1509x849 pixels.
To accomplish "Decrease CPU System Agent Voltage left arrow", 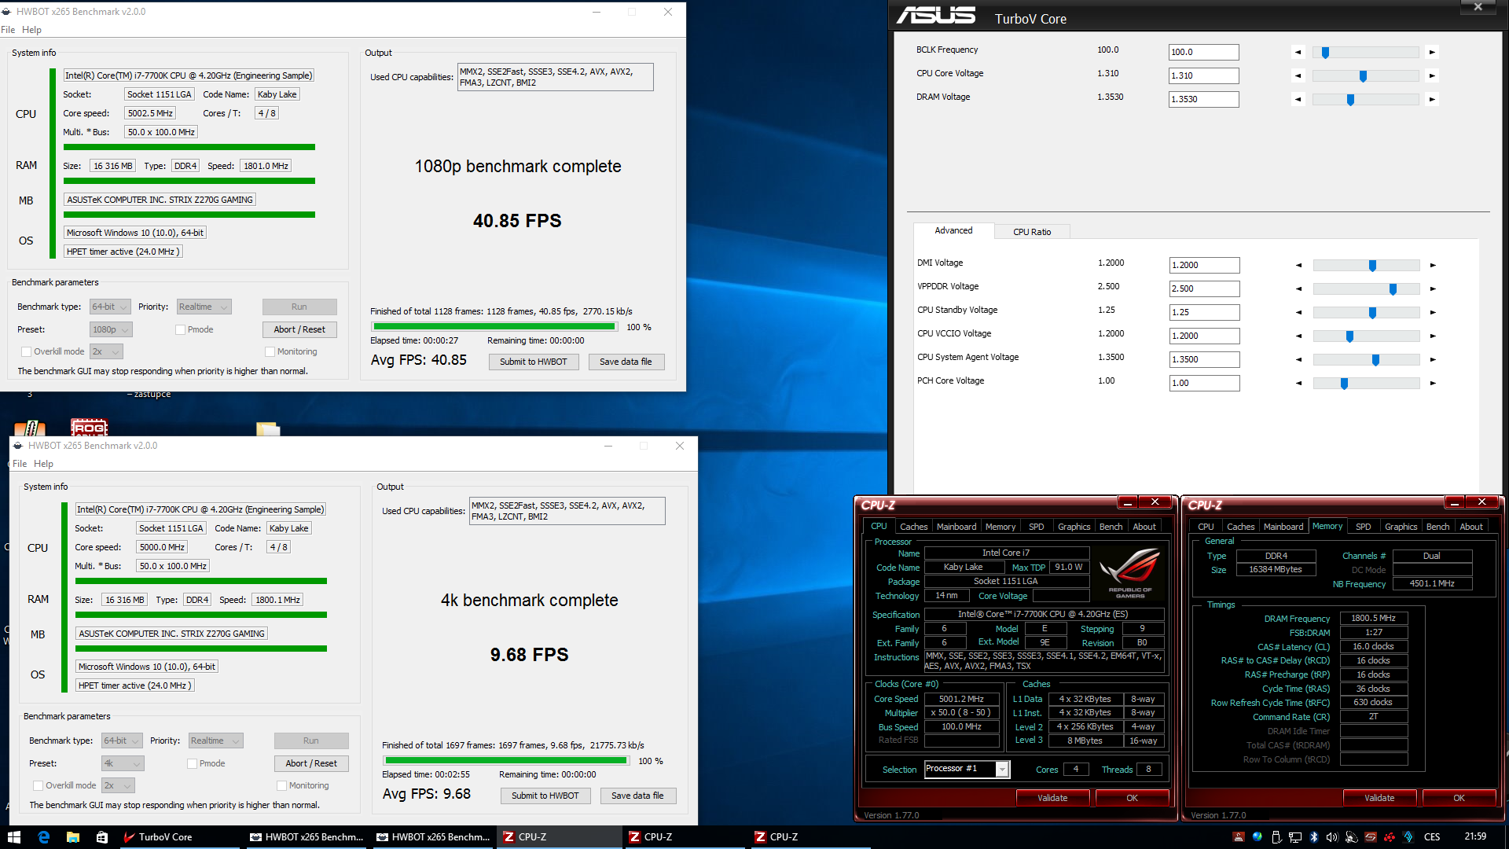I will coord(1299,360).
